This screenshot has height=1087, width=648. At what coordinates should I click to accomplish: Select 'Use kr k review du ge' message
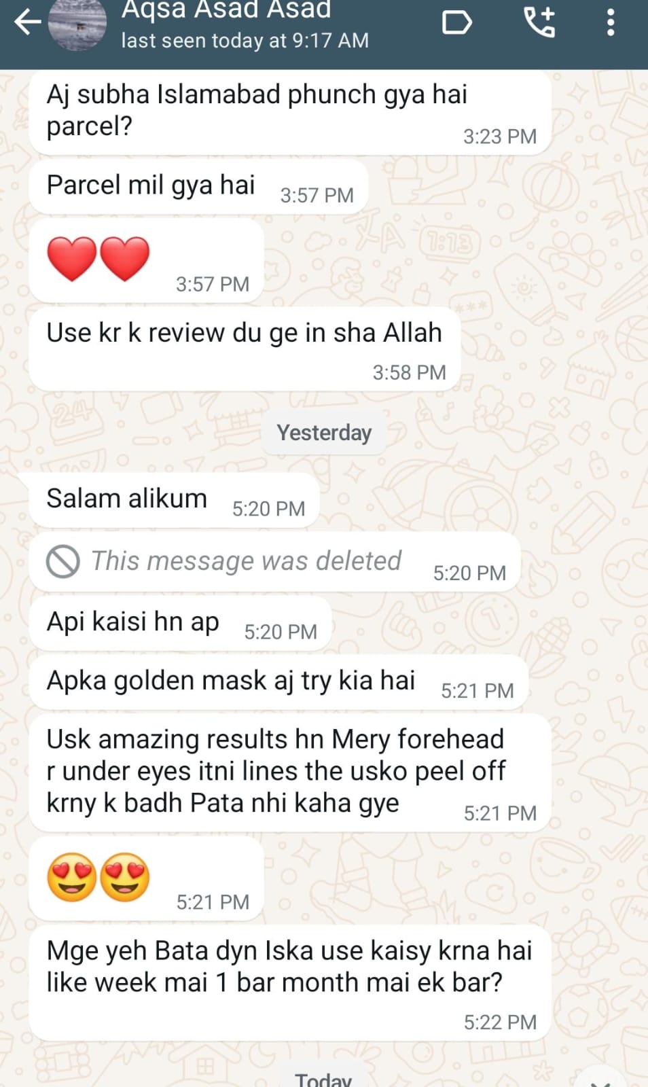coord(245,349)
